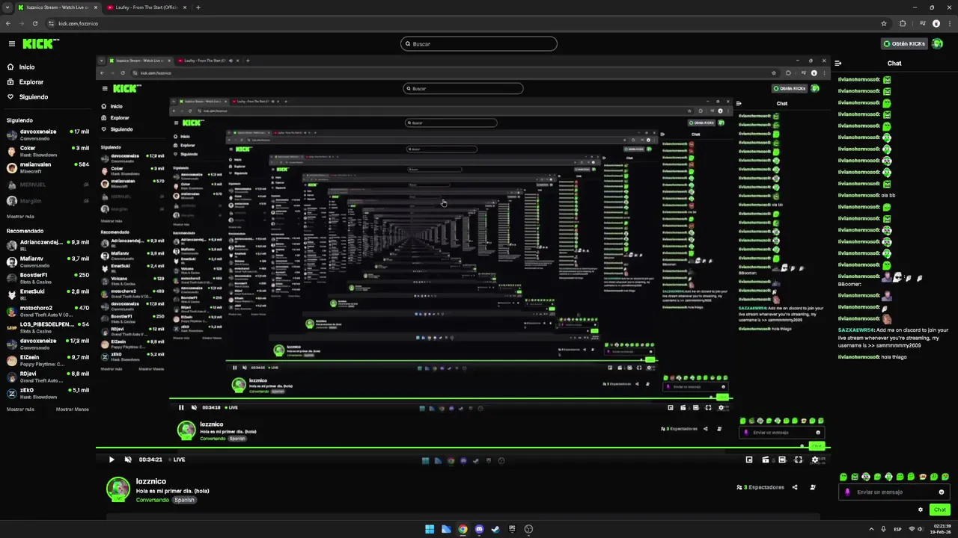
Task: Click the Spanish language tag
Action: pos(184,500)
